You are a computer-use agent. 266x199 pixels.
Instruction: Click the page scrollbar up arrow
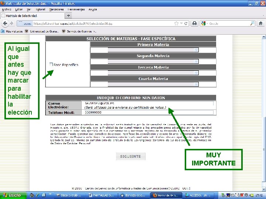tap(264, 37)
